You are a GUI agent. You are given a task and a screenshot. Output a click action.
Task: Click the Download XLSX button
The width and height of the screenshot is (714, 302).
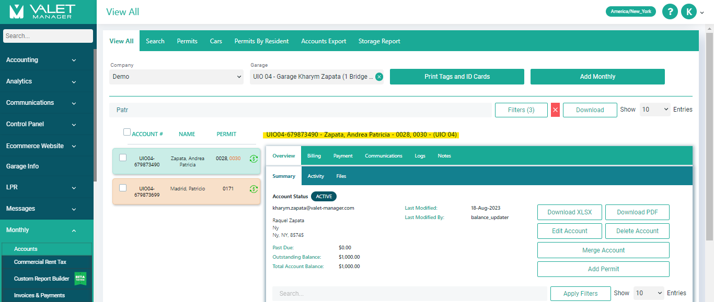click(569, 212)
